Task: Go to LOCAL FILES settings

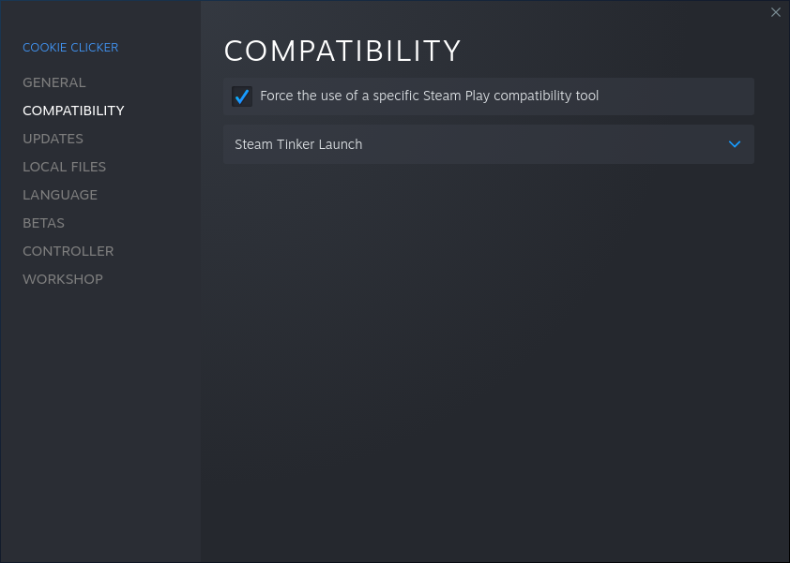Action: 64,167
